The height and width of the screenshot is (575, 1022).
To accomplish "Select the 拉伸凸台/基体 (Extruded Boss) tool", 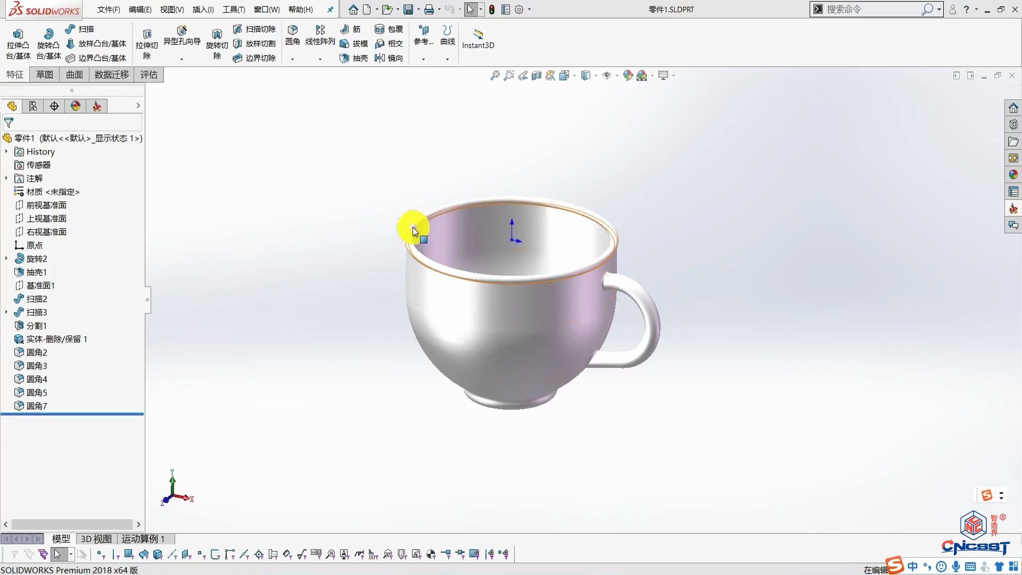I will tap(18, 43).
